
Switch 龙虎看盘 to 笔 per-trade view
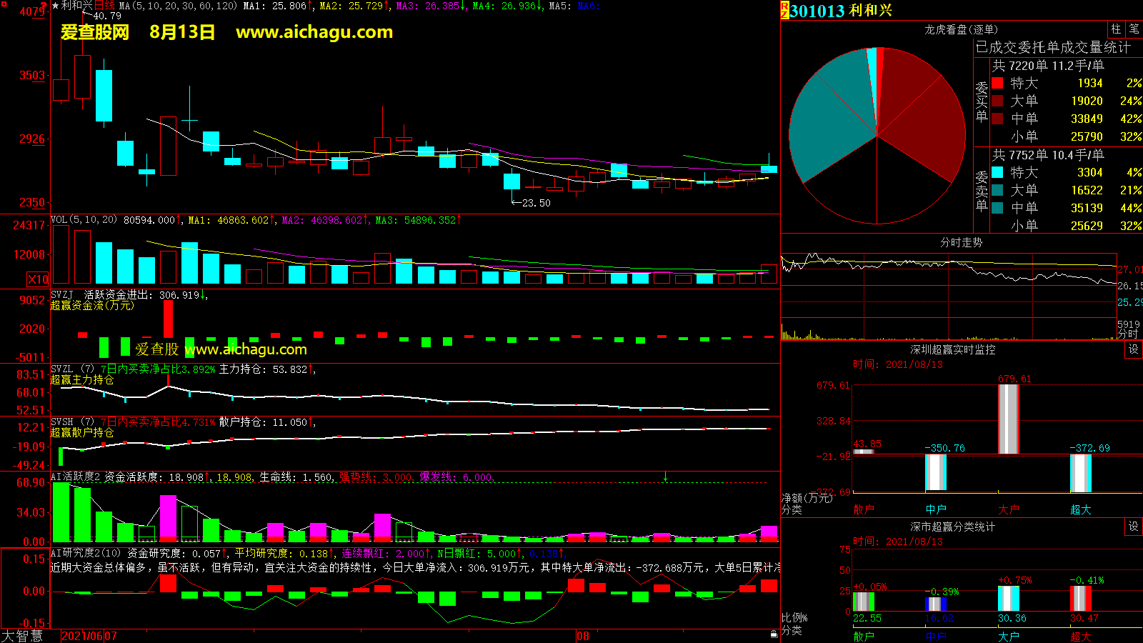pyautogui.click(x=1134, y=29)
